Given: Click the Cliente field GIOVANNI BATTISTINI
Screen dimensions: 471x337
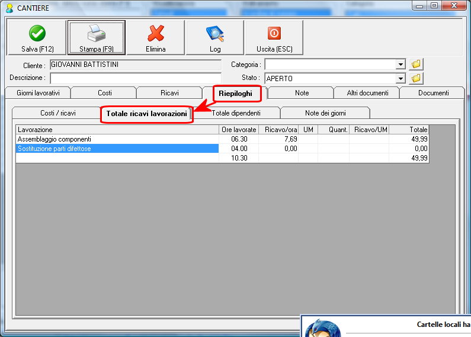Looking at the screenshot, I should point(136,65).
